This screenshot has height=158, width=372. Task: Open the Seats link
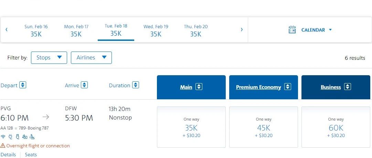pyautogui.click(x=31, y=155)
